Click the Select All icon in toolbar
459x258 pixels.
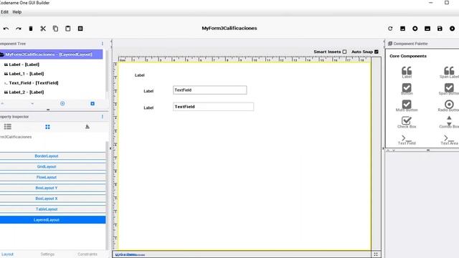coord(80,29)
